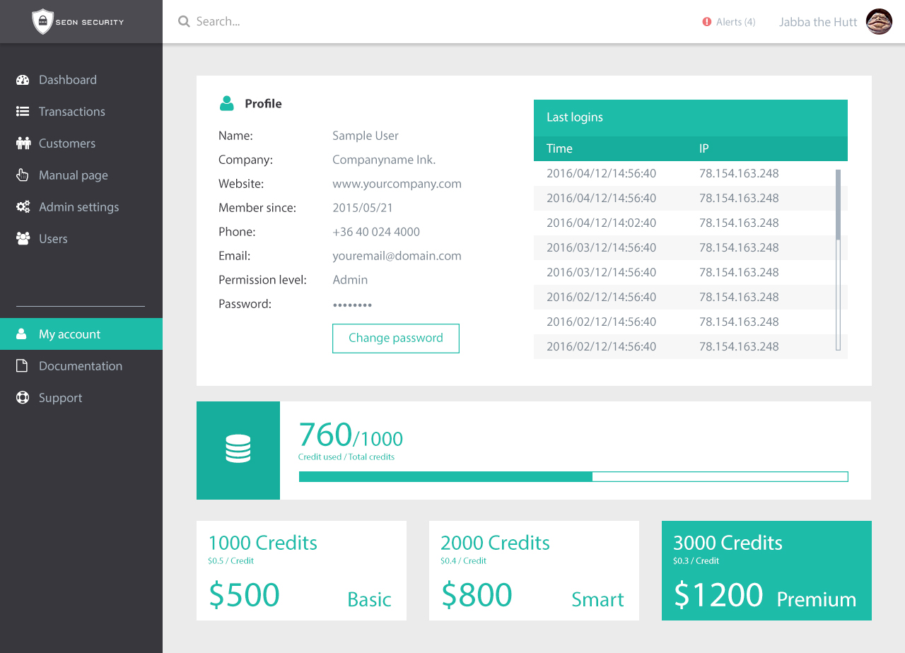Viewport: 905px width, 653px height.
Task: Open the Users menu item
Action: click(x=53, y=239)
